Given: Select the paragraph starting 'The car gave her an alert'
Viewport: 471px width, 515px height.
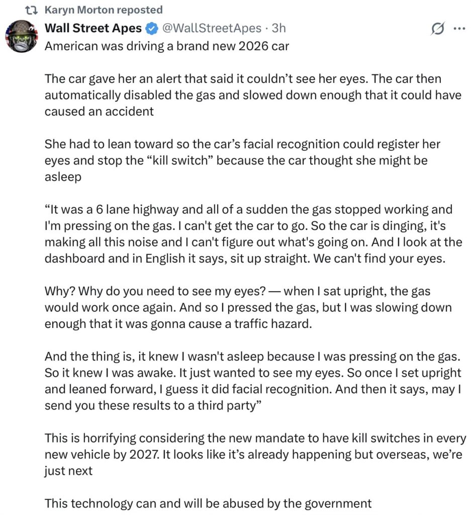Looking at the screenshot, I should tap(253, 95).
